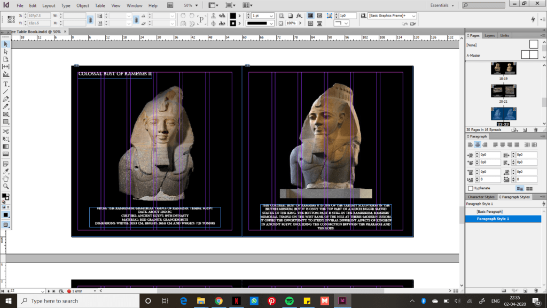Toggle the center align paragraph button
Screen dimensions: 547x308
pyautogui.click(x=478, y=144)
